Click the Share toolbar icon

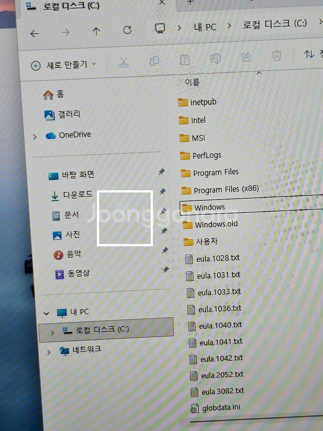click(x=247, y=56)
